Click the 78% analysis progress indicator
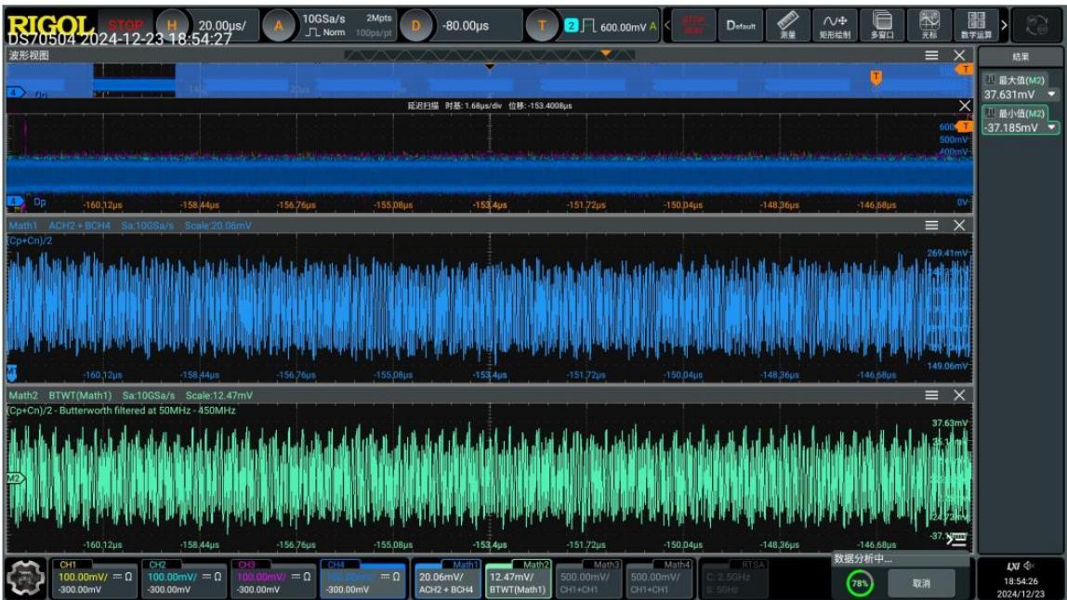 (x=860, y=583)
